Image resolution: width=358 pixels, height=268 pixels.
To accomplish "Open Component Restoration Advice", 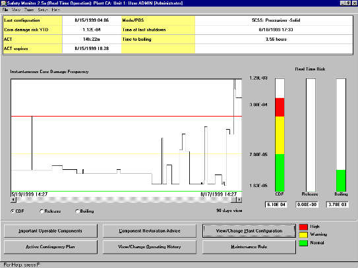I will click(150, 231).
